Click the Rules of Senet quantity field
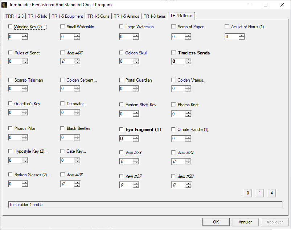The height and width of the screenshot is (230, 291). tap(15, 61)
